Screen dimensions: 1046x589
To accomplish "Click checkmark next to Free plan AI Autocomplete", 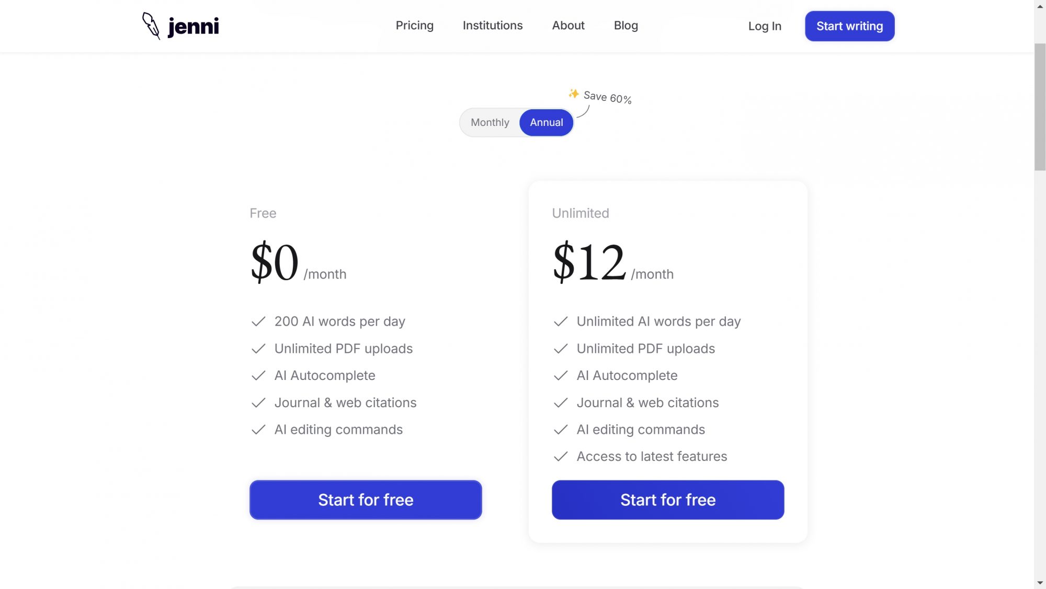I will coord(258,376).
